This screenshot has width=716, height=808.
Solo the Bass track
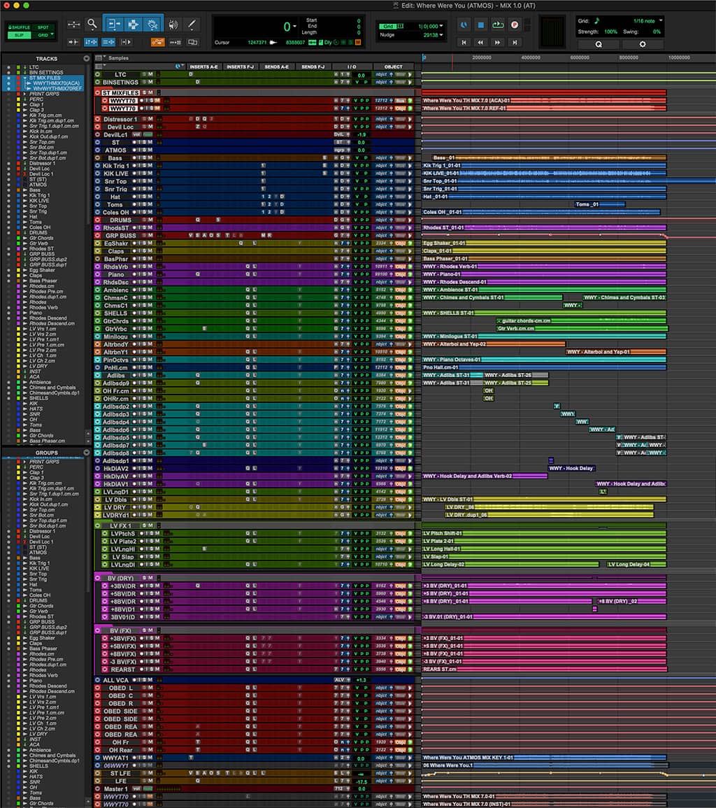tap(145, 158)
